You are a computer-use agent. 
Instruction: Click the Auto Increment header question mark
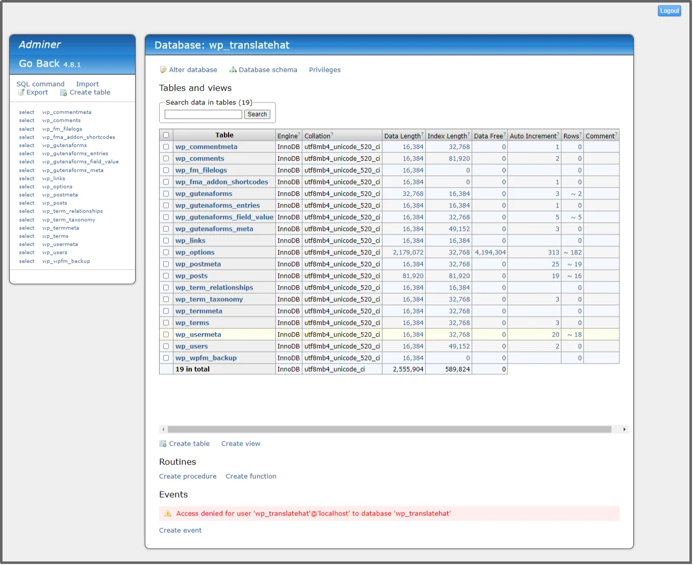pos(557,133)
